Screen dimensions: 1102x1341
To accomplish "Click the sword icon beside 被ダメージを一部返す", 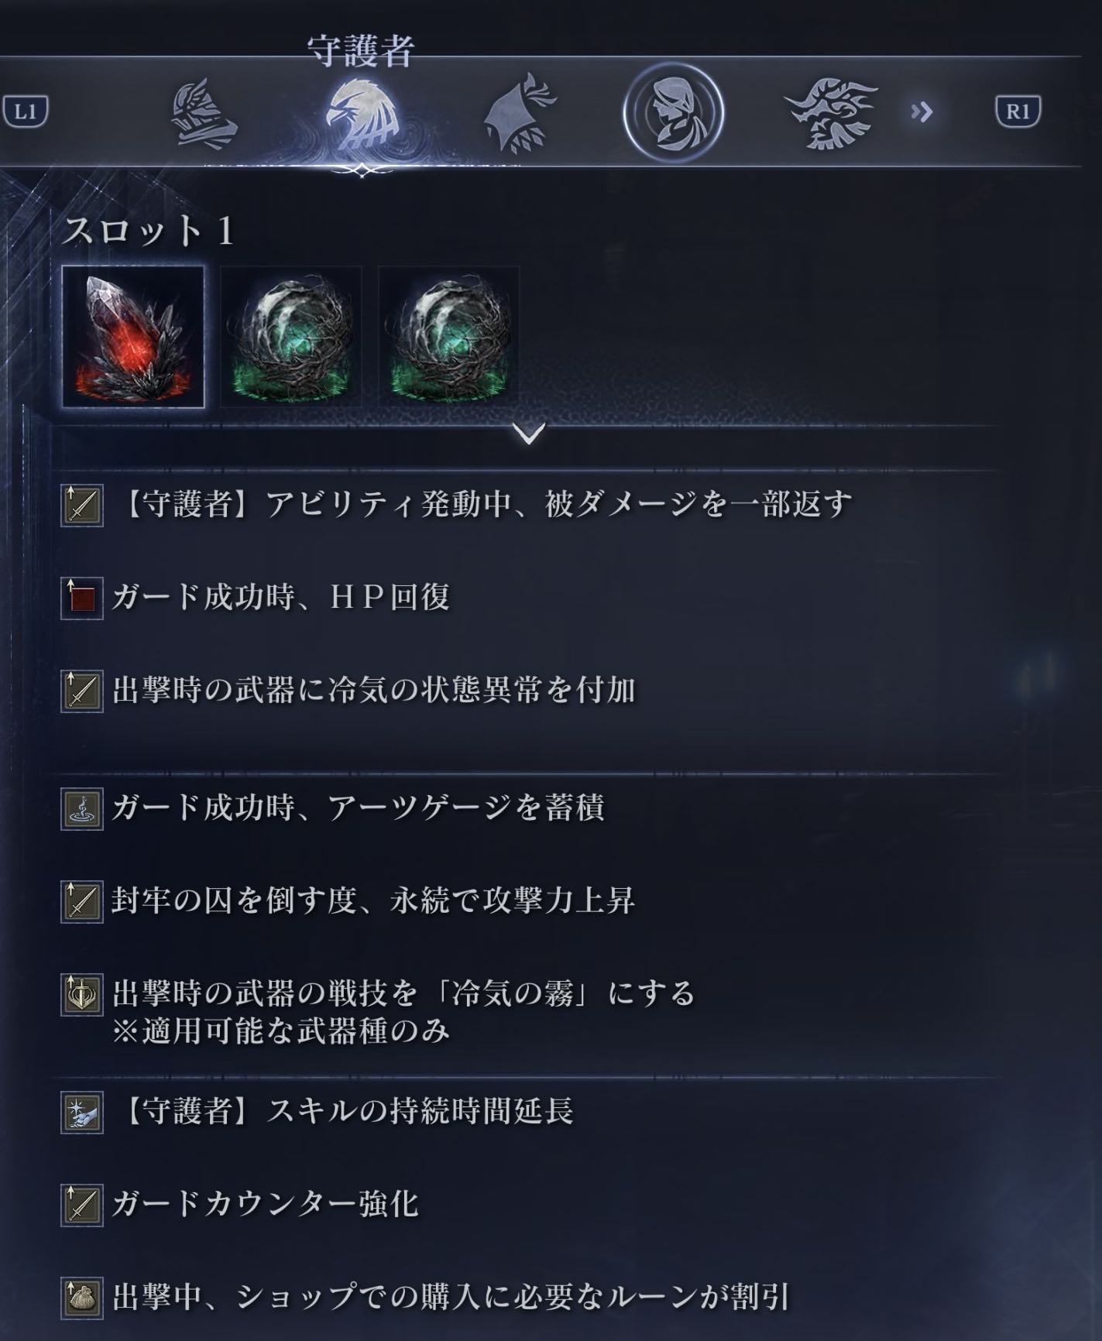I will click(82, 506).
